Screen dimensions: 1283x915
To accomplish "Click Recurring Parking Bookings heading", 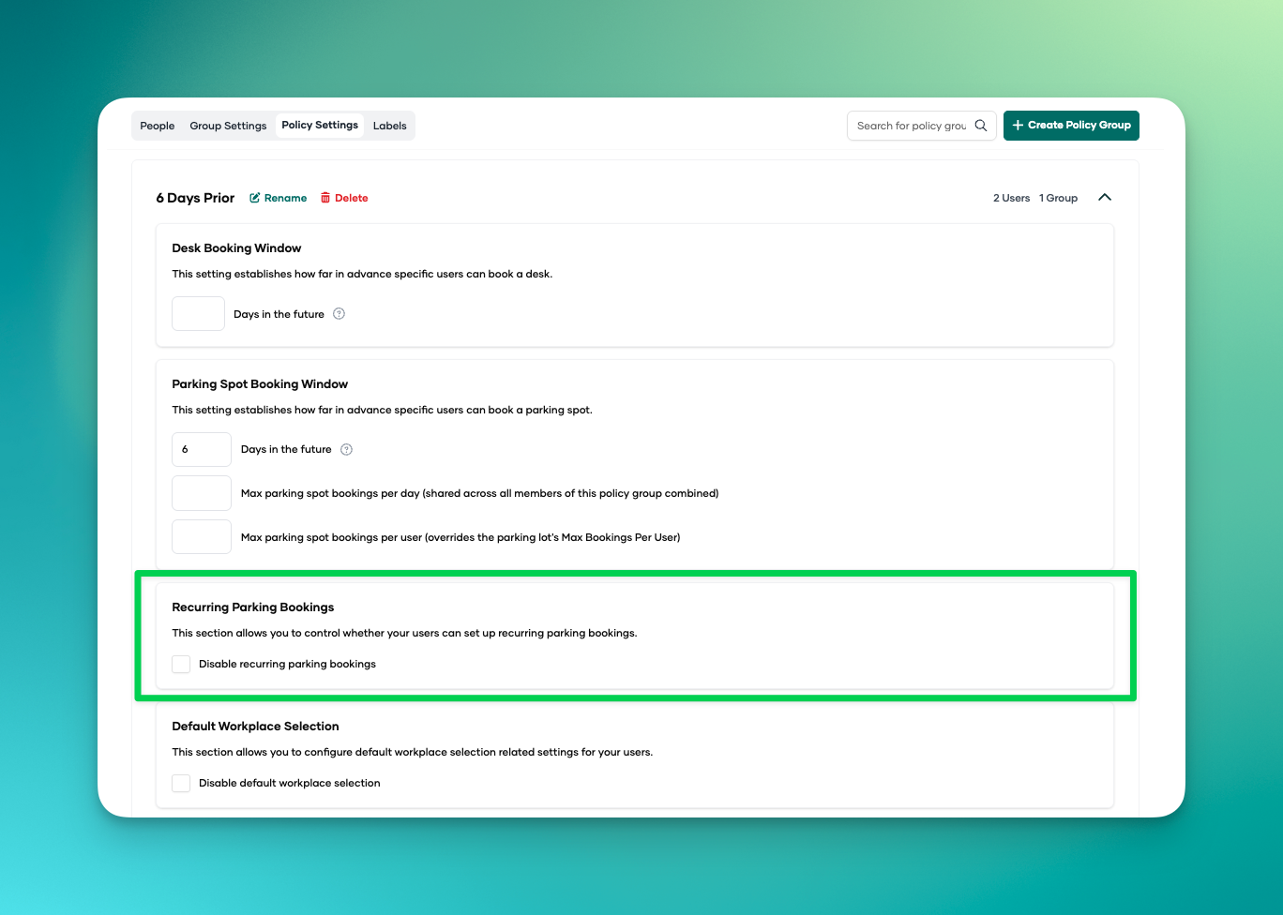I will (x=253, y=607).
